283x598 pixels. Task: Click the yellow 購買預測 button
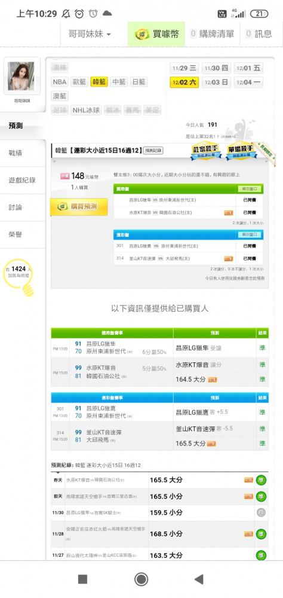pyautogui.click(x=79, y=207)
